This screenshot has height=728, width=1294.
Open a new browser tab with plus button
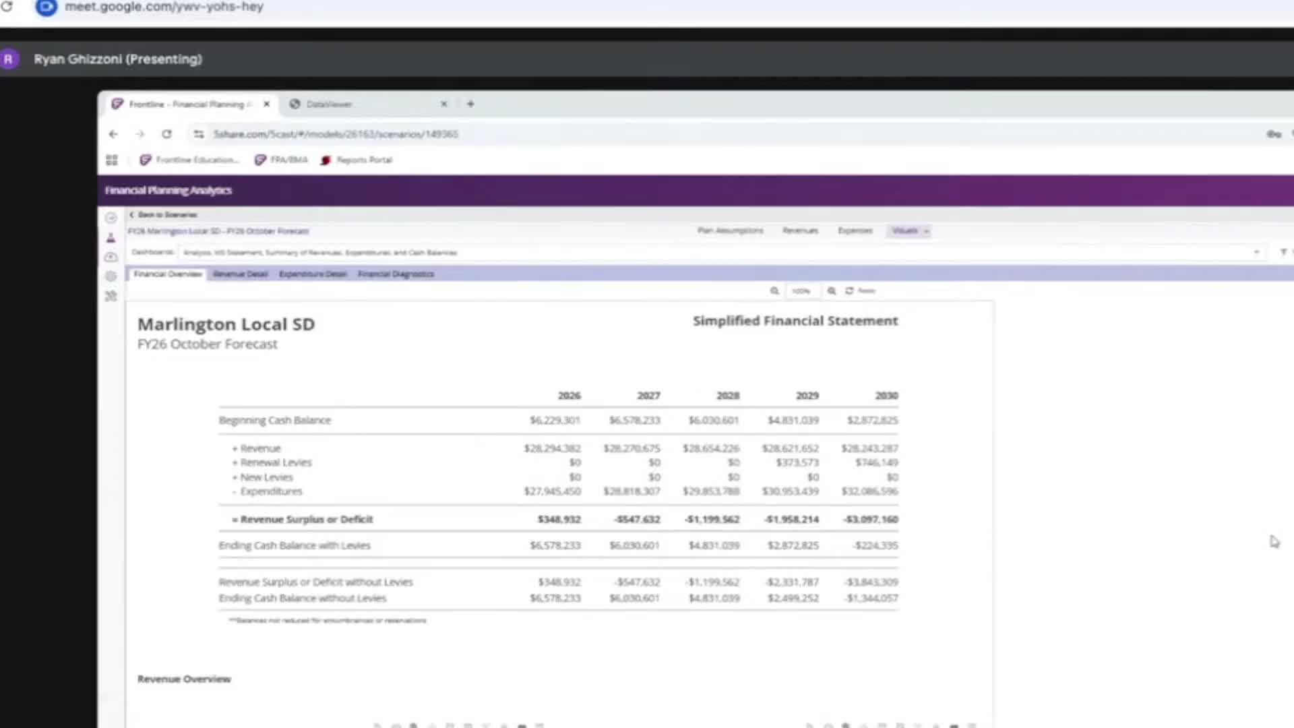(x=470, y=104)
